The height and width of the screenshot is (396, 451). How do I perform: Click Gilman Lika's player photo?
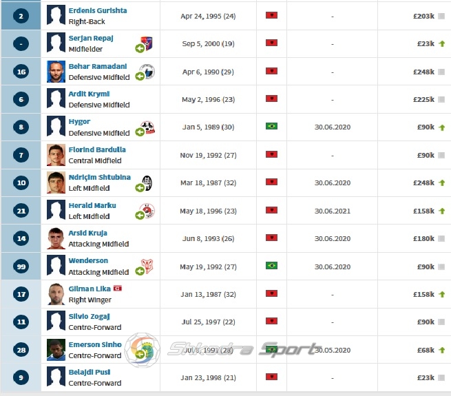point(56,294)
